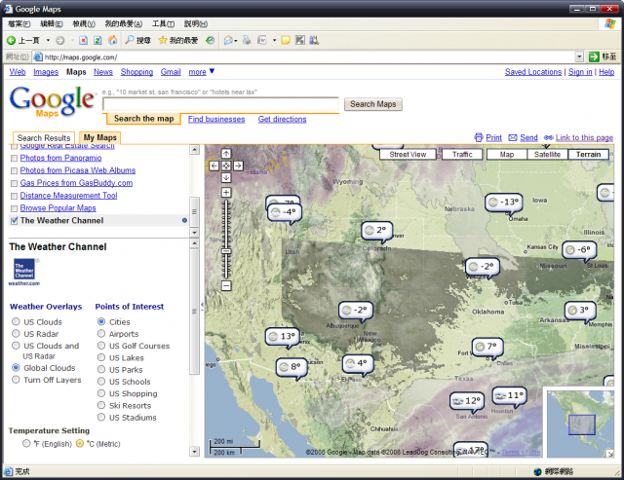Choose °F (English) temperature setting

[x=26, y=443]
